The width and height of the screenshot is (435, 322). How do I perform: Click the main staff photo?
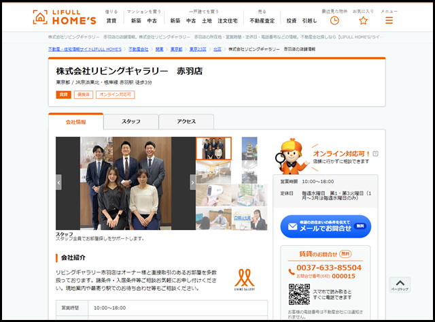[x=126, y=183]
